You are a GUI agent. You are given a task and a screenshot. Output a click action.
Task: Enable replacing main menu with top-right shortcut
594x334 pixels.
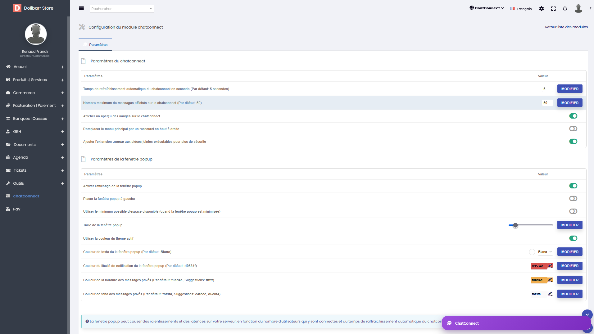pyautogui.click(x=573, y=129)
